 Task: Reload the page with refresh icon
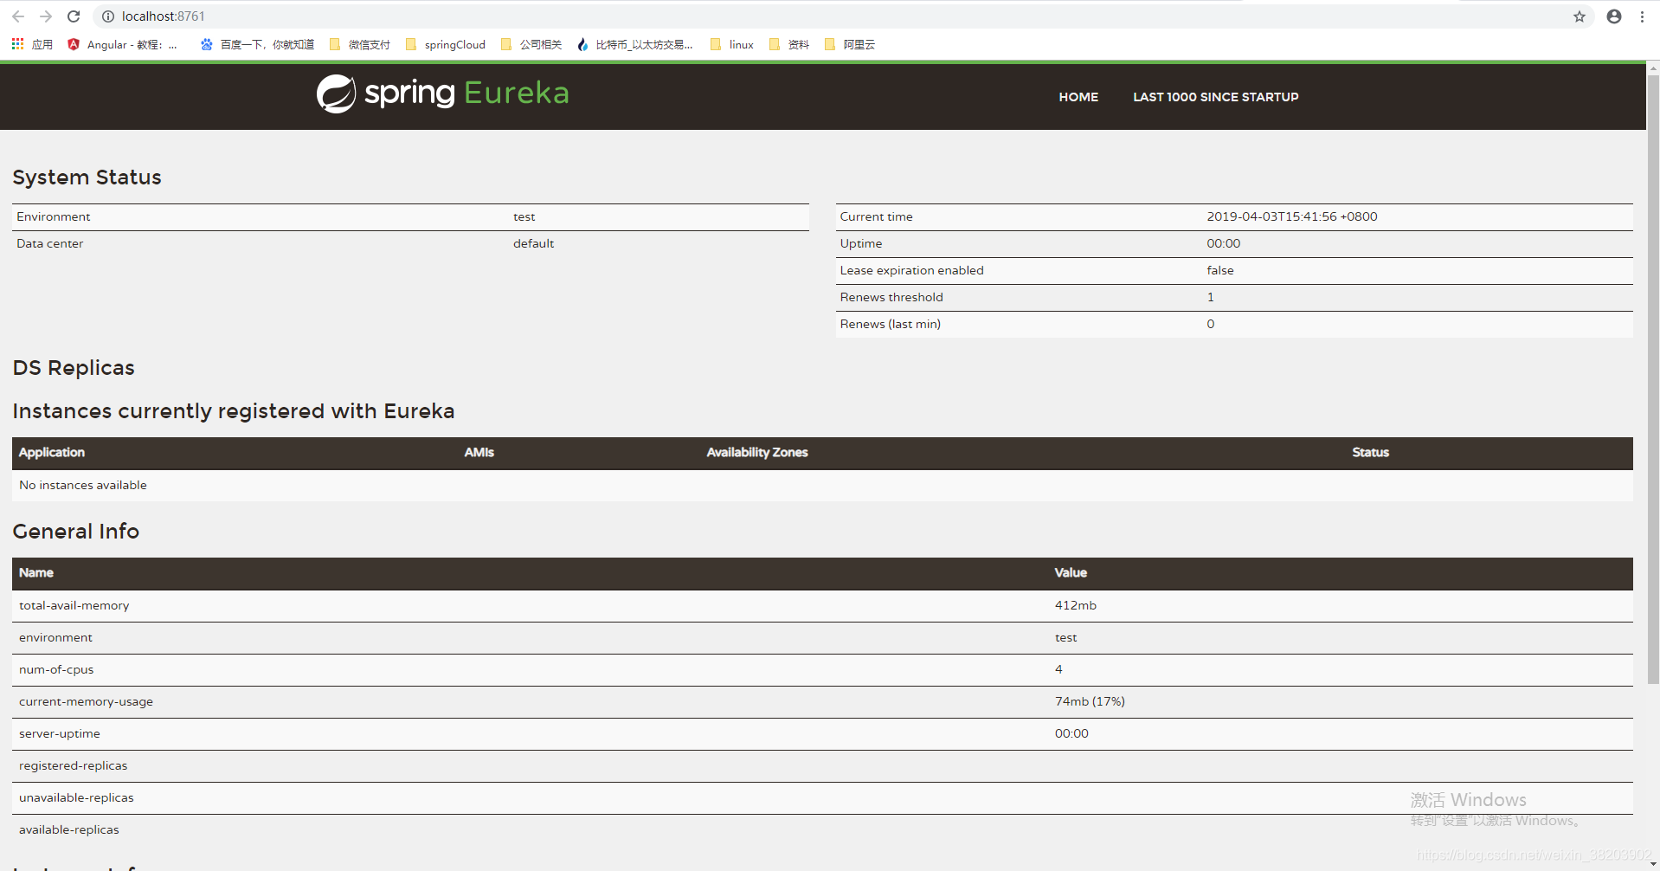[74, 16]
